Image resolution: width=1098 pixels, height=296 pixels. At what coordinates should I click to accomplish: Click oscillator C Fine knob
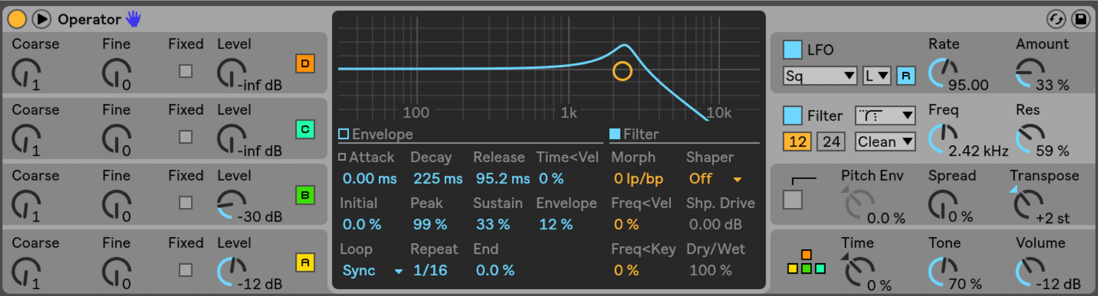coord(116,139)
